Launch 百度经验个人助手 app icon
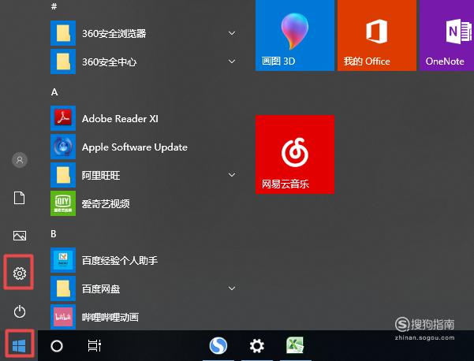Viewport: 474px width, 361px height. tap(63, 260)
